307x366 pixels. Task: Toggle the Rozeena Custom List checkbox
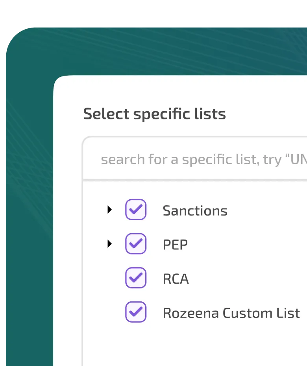[136, 312]
